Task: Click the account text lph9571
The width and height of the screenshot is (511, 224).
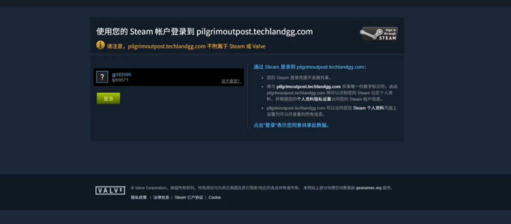Action: [x=120, y=80]
